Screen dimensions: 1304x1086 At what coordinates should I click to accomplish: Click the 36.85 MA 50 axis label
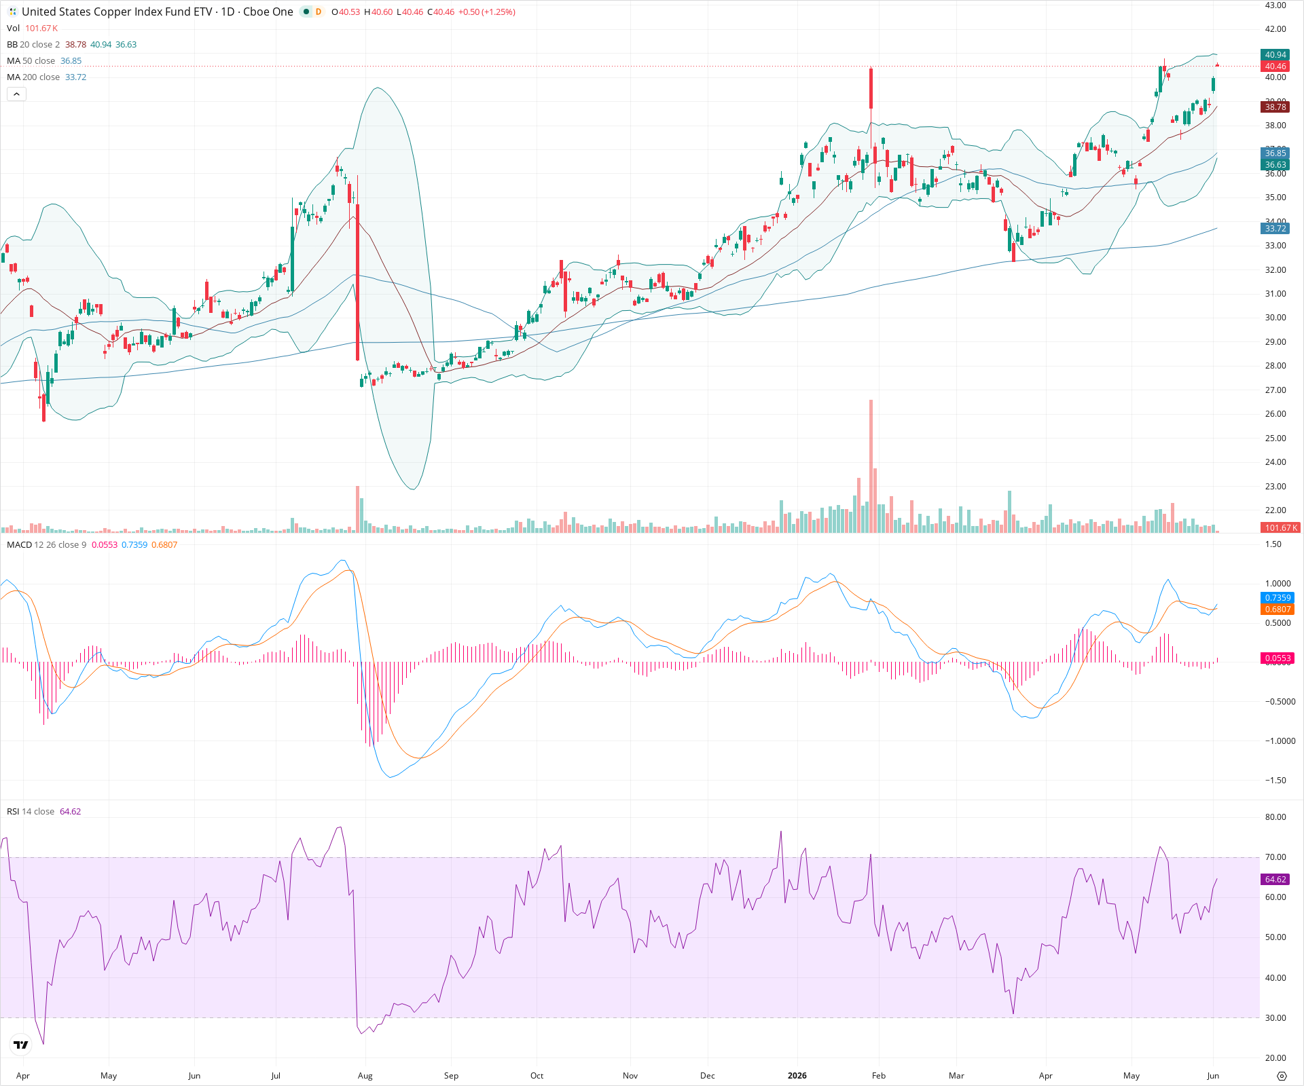1275,153
